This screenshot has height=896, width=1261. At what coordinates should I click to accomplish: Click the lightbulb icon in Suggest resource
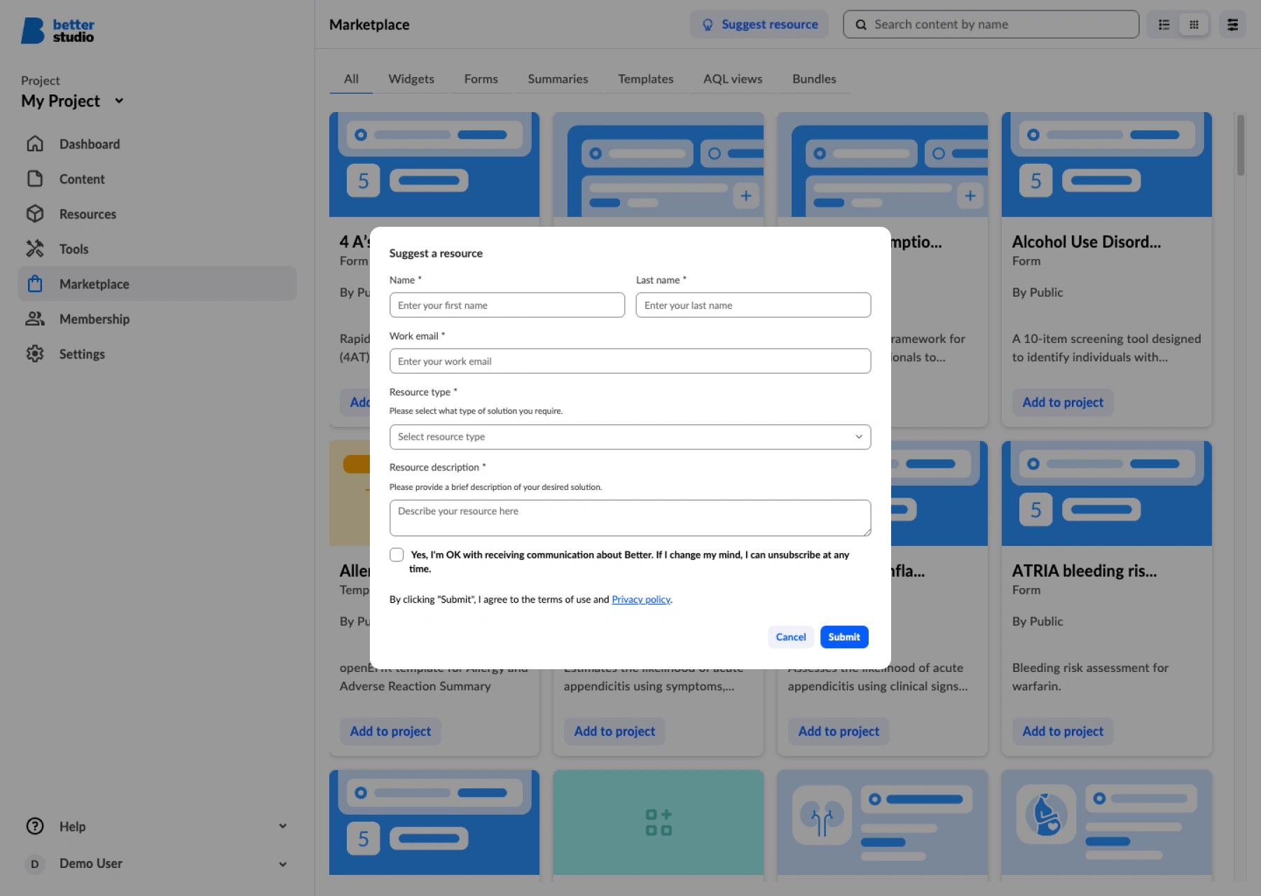click(x=708, y=24)
